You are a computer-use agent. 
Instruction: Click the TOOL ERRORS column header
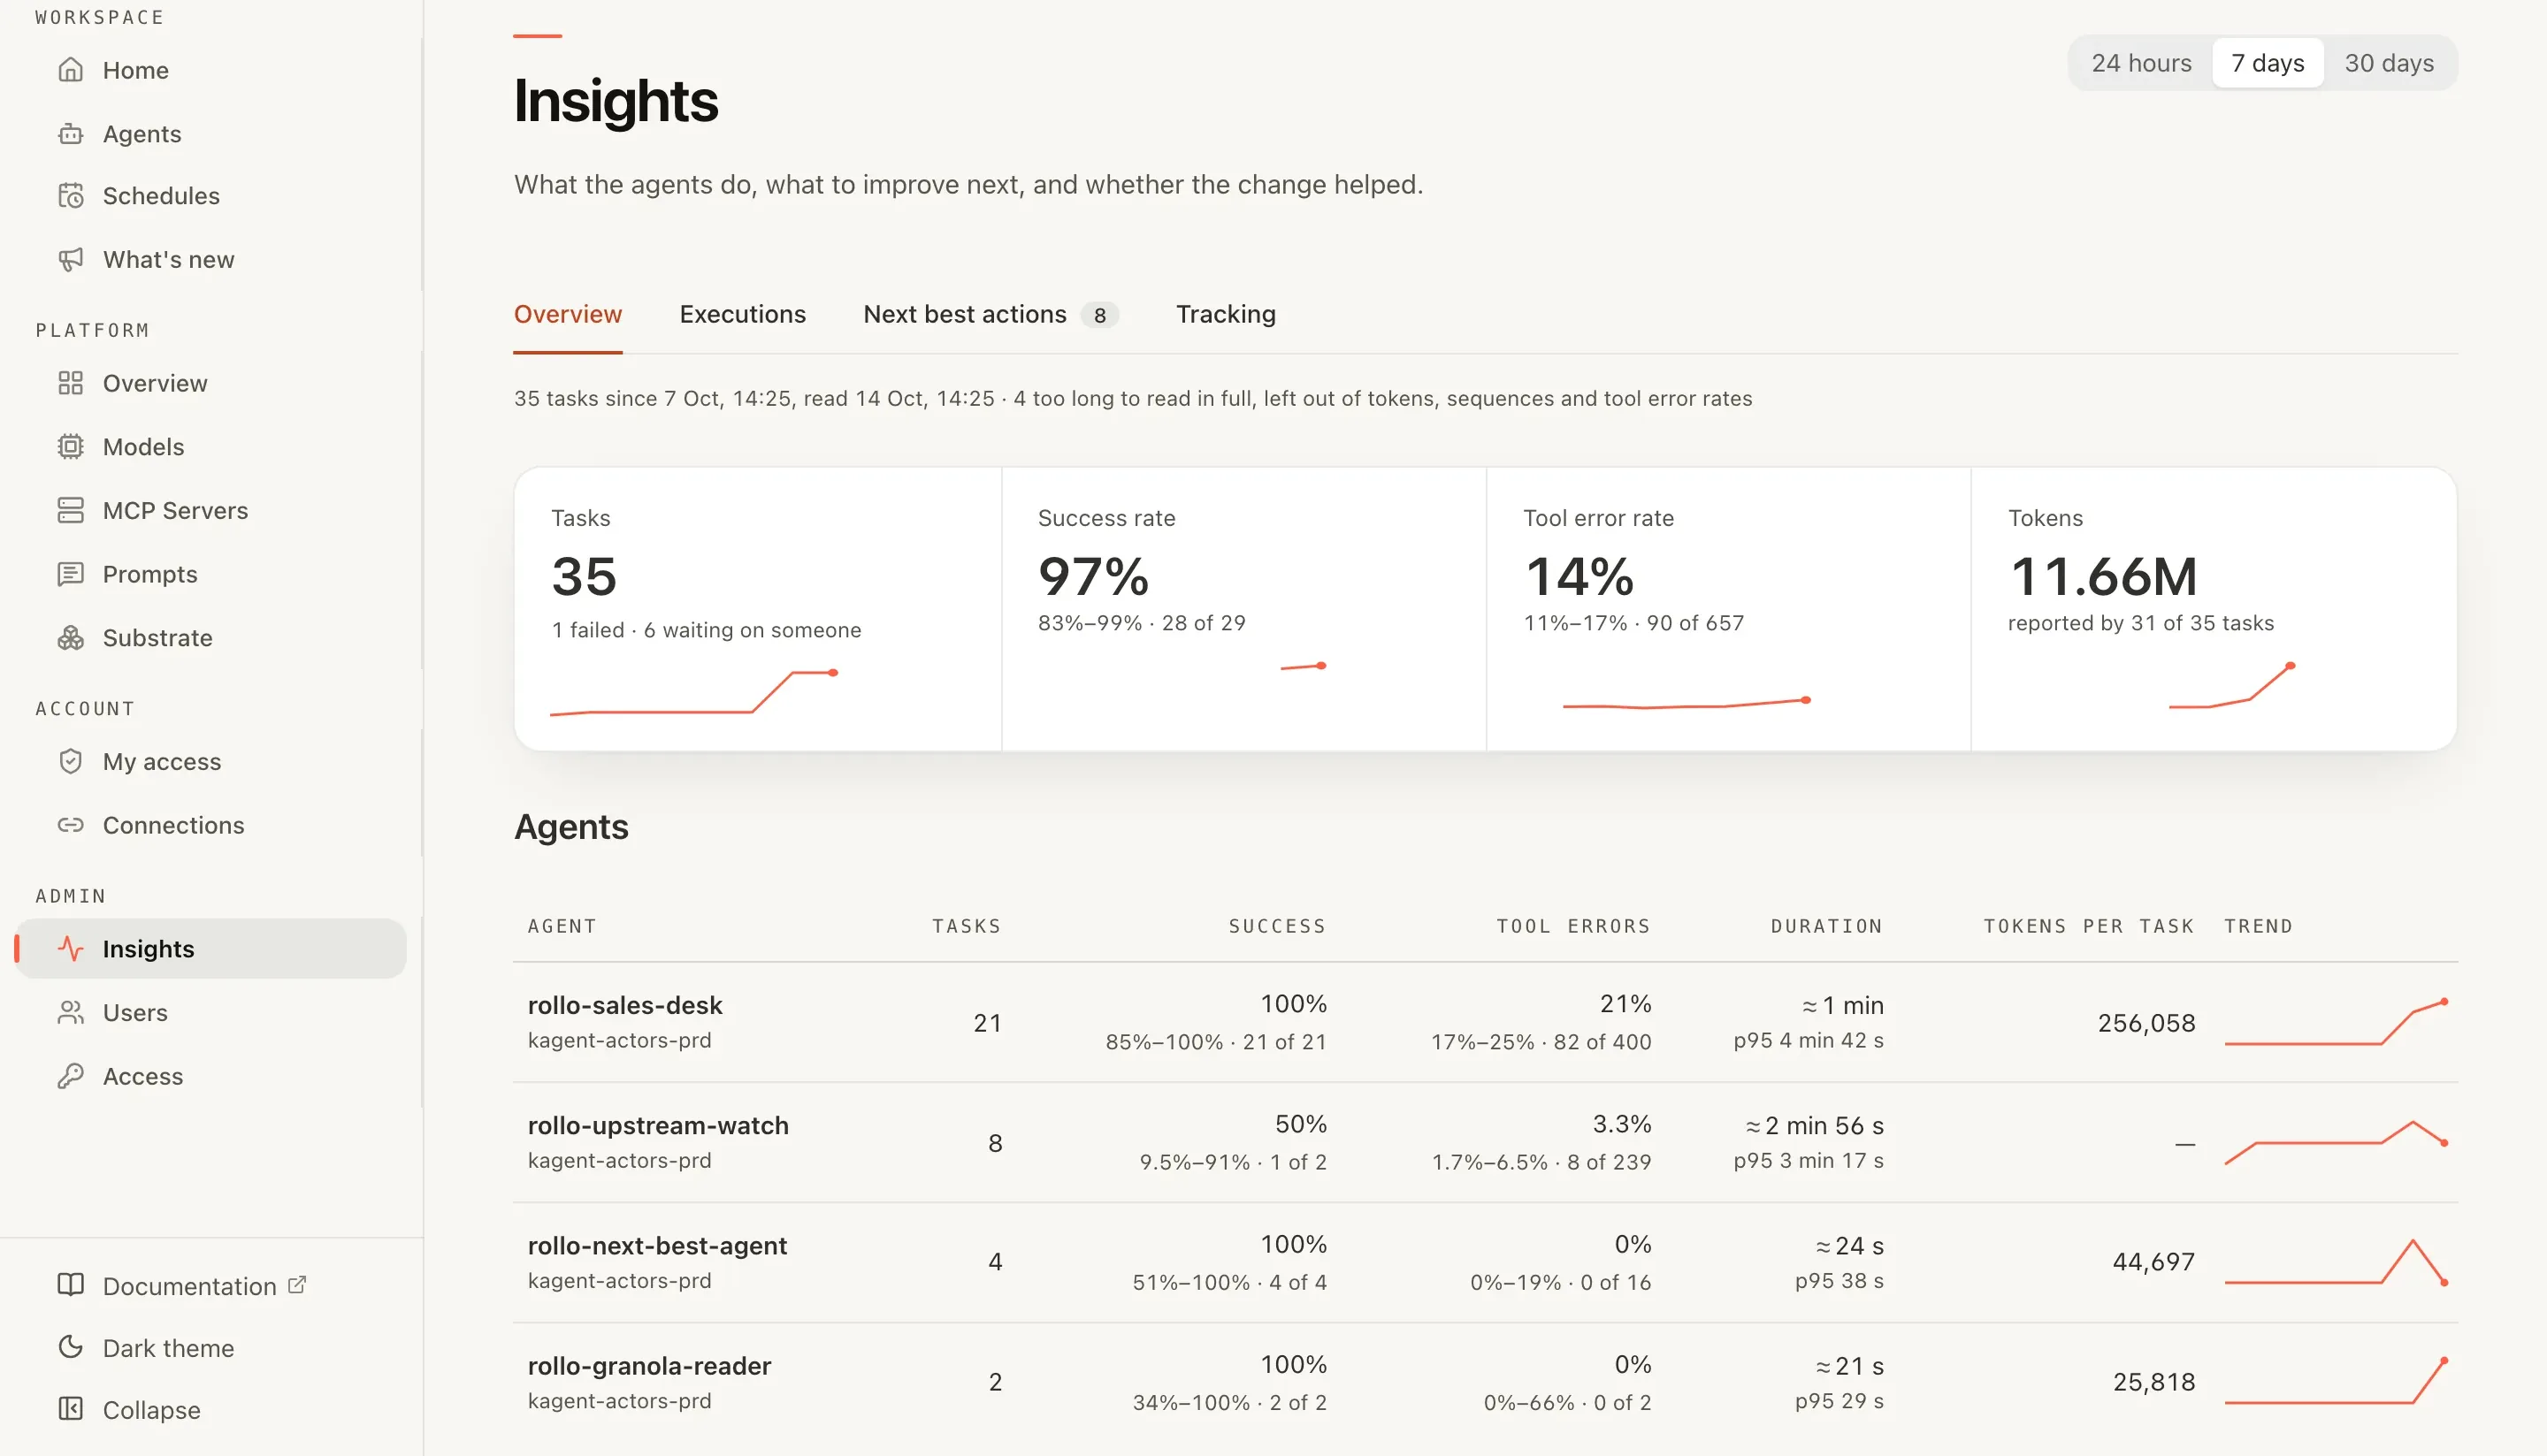1572,926
